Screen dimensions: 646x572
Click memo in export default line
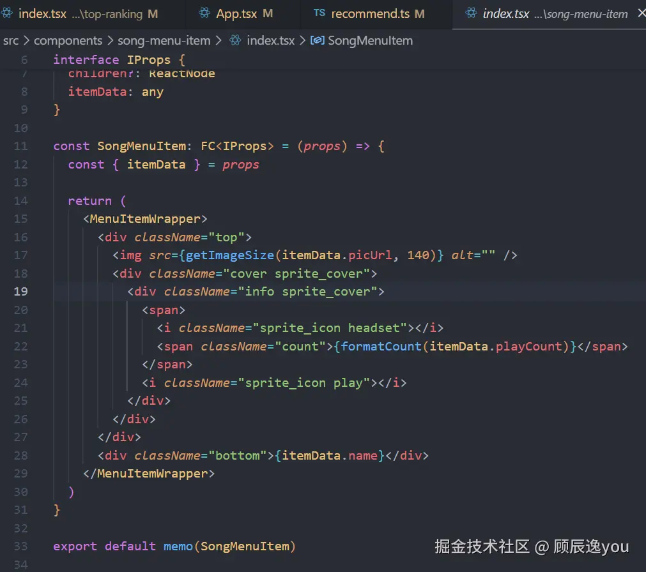178,546
